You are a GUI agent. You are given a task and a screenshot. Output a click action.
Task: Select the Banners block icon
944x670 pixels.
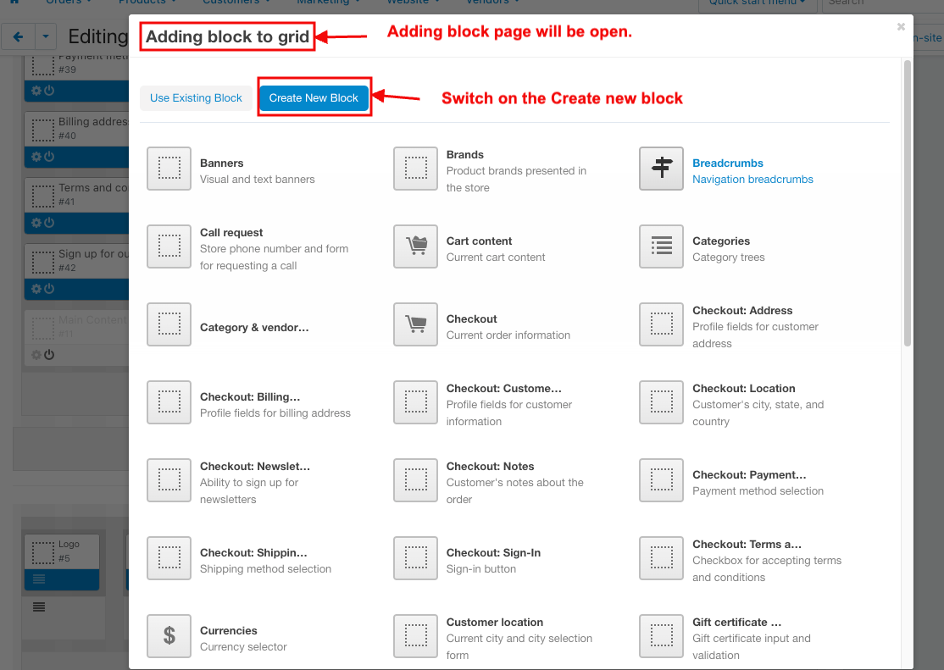tap(169, 169)
